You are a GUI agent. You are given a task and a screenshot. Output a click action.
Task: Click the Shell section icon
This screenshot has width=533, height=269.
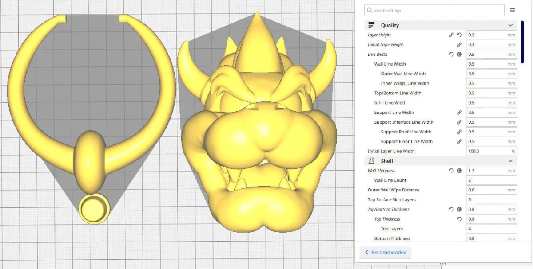[372, 161]
